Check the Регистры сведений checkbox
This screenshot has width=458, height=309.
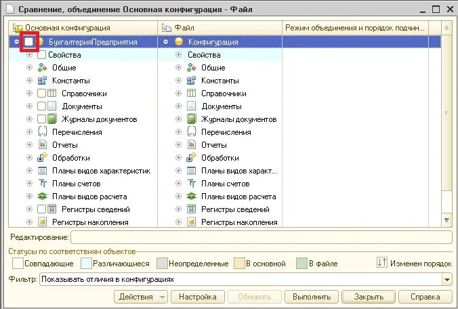(x=42, y=209)
